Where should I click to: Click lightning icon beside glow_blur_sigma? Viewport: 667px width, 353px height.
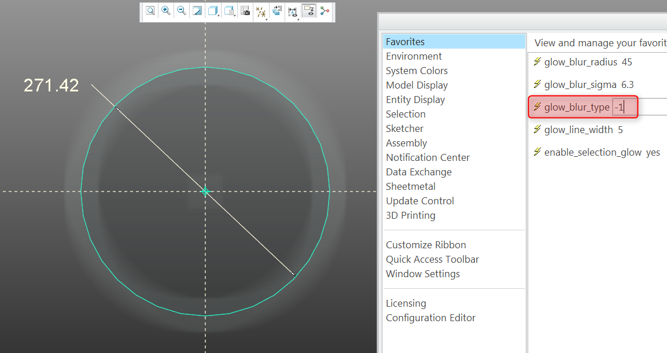point(537,84)
